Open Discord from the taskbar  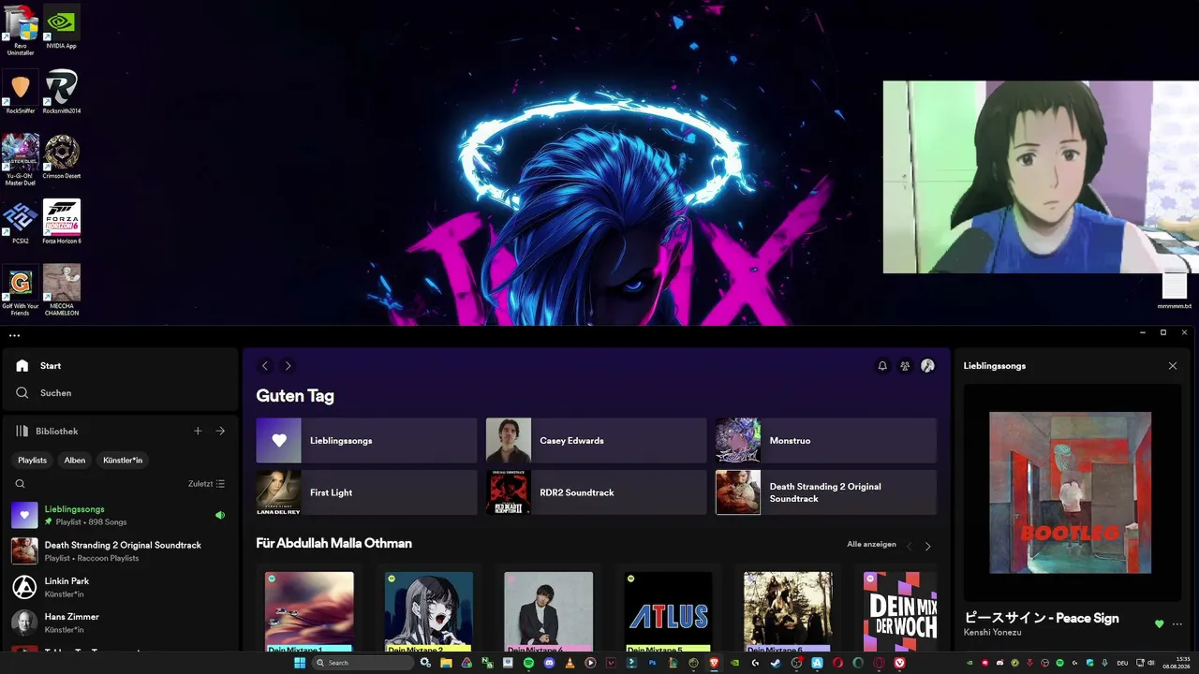[550, 663]
